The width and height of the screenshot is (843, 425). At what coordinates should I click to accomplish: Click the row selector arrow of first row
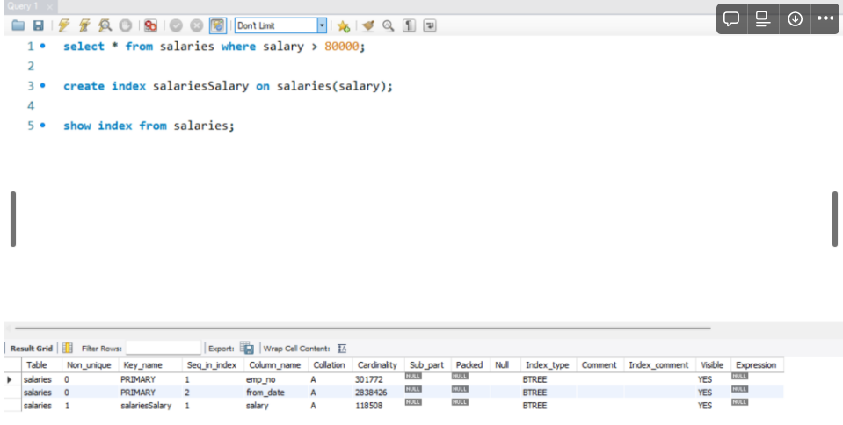[10, 379]
